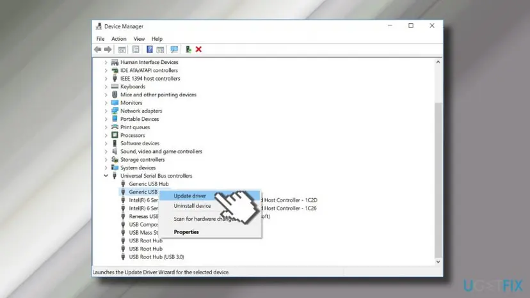Click the Storage controllers icon
The image size is (530, 298).
click(115, 159)
